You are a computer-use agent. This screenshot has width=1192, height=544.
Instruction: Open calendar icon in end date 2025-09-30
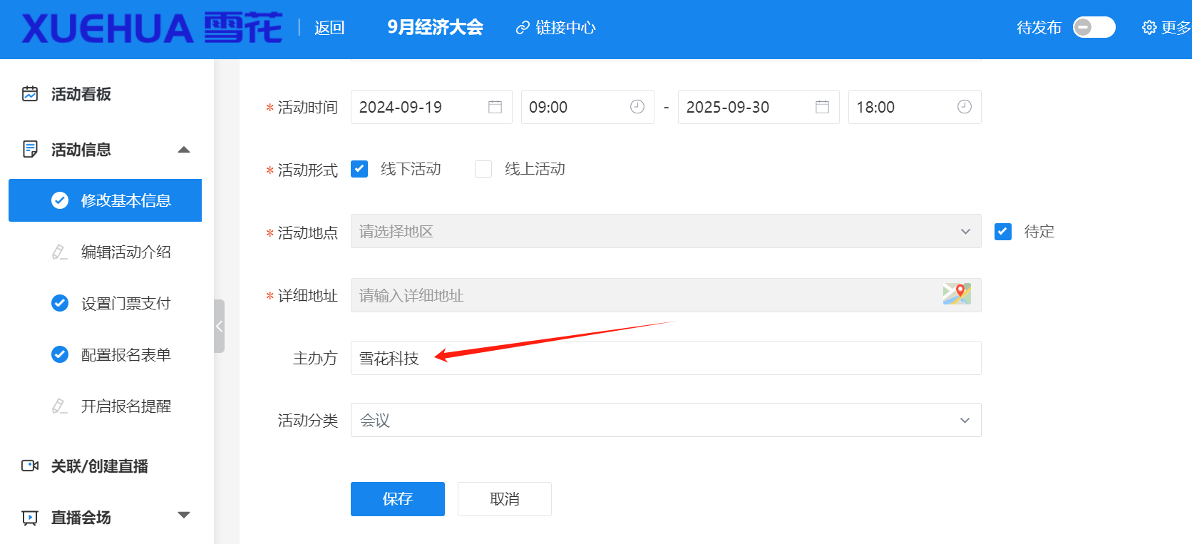coord(822,107)
